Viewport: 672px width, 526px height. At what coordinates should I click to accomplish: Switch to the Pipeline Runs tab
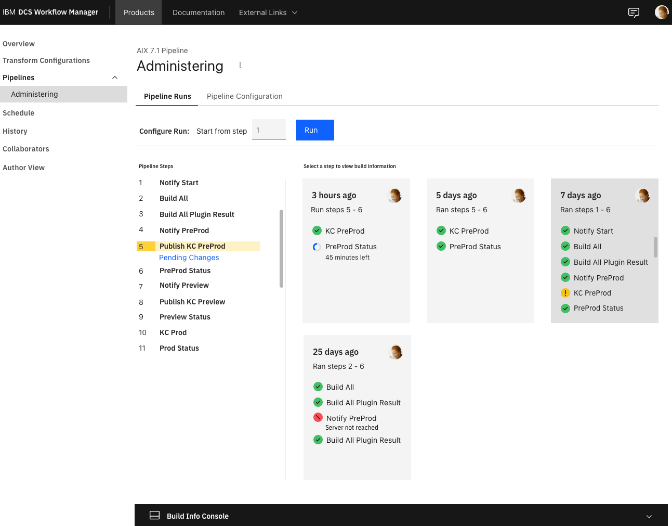pyautogui.click(x=167, y=96)
